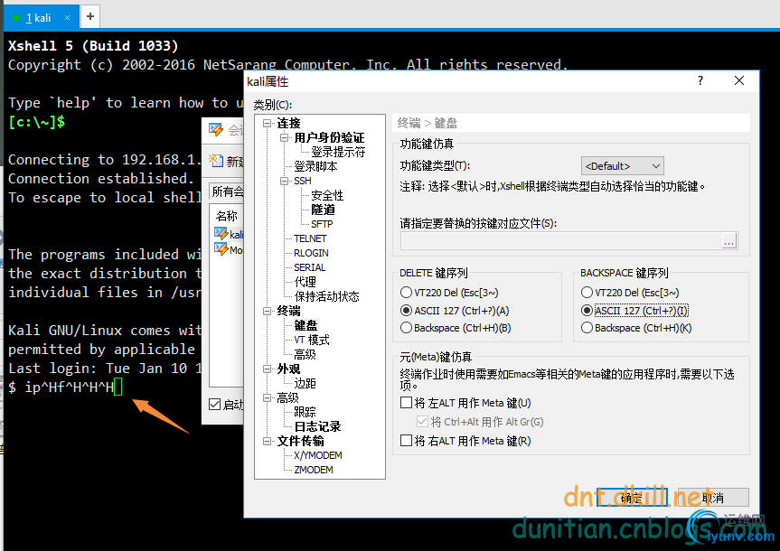Select BACKSPACE Backspace (Ctrl+H) option
Screen dimensions: 780x551
(636, 328)
